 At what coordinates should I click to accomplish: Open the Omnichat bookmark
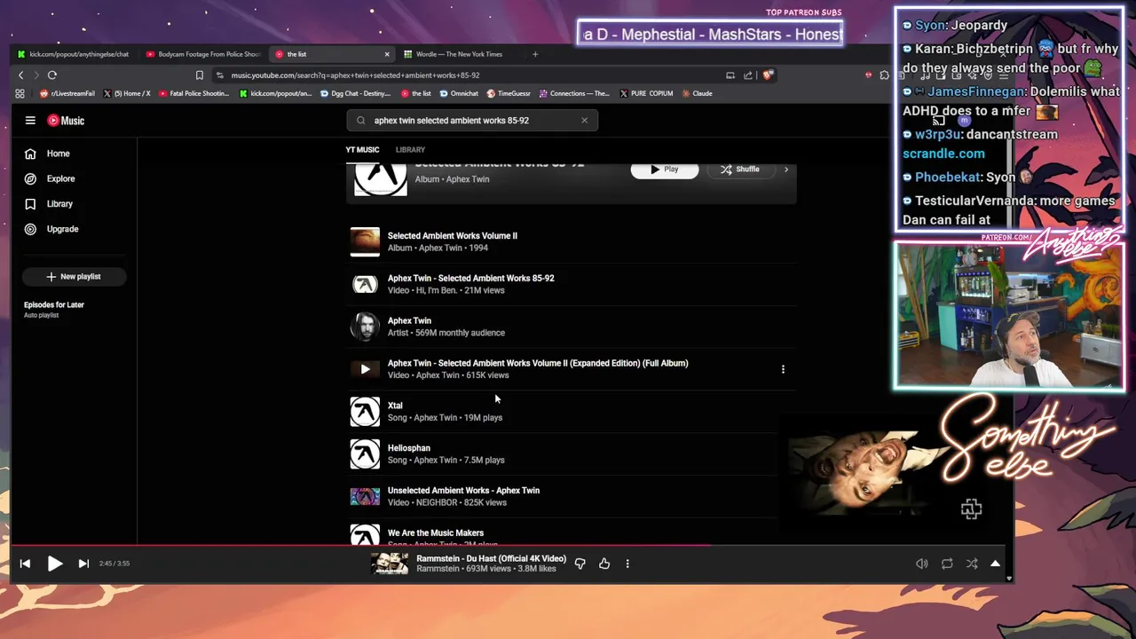pyautogui.click(x=459, y=93)
